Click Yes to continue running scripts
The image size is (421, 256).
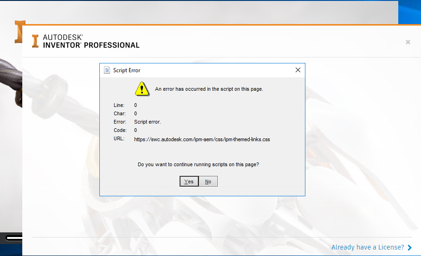point(189,181)
